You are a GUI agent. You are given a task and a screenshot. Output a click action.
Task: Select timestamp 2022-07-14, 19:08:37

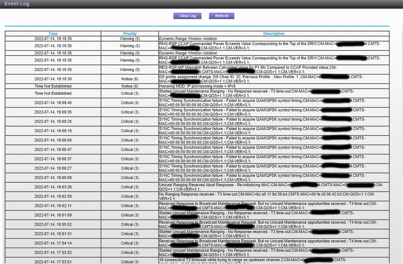click(x=53, y=159)
